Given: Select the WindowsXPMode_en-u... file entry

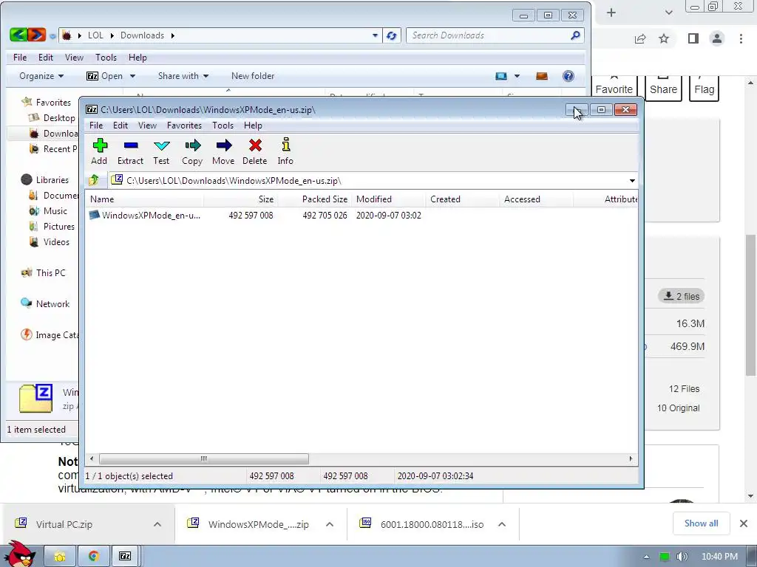Looking at the screenshot, I should (x=146, y=215).
